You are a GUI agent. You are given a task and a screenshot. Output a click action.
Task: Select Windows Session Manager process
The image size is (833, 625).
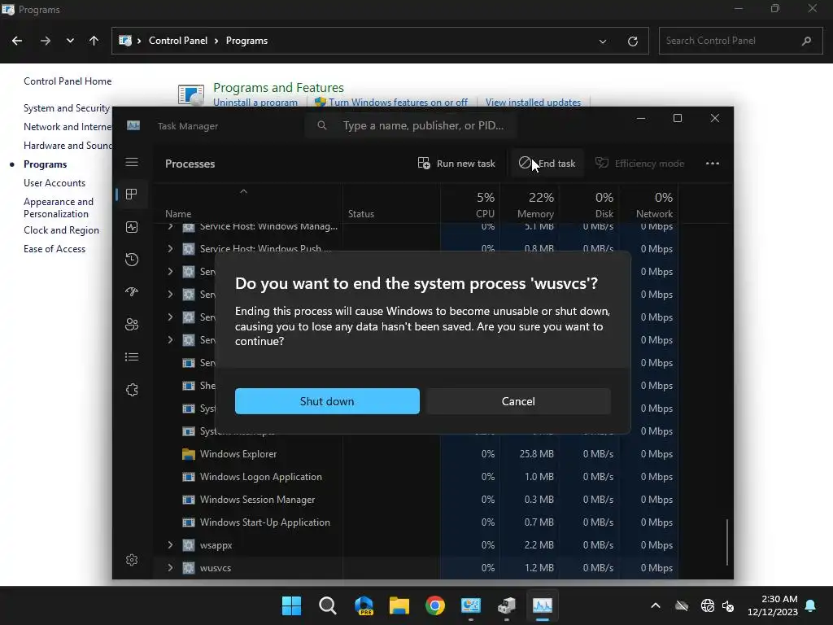257,500
